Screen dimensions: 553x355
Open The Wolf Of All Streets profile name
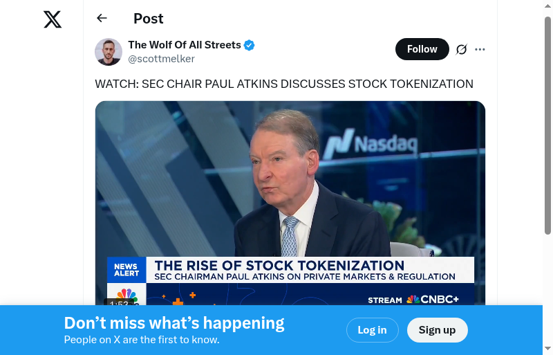coord(185,45)
